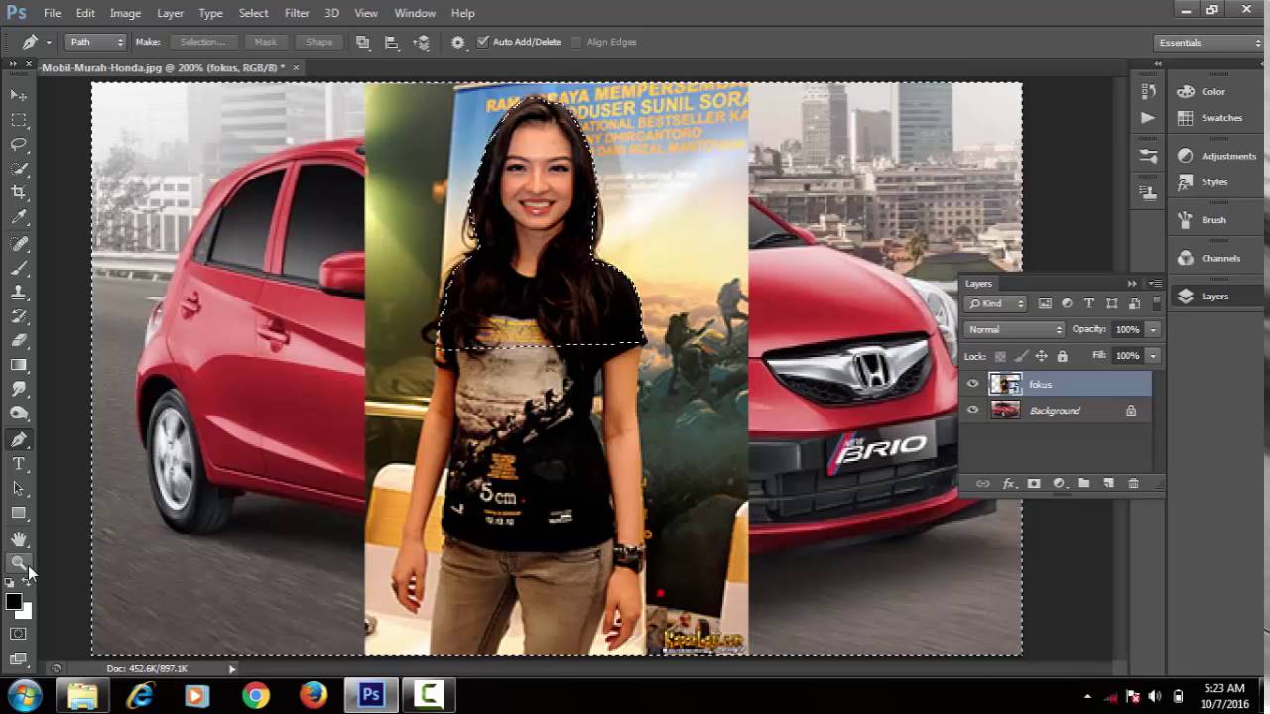Select the Brush tool in toolbox
1270x714 pixels.
19,268
